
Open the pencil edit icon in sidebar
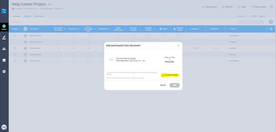4,37
